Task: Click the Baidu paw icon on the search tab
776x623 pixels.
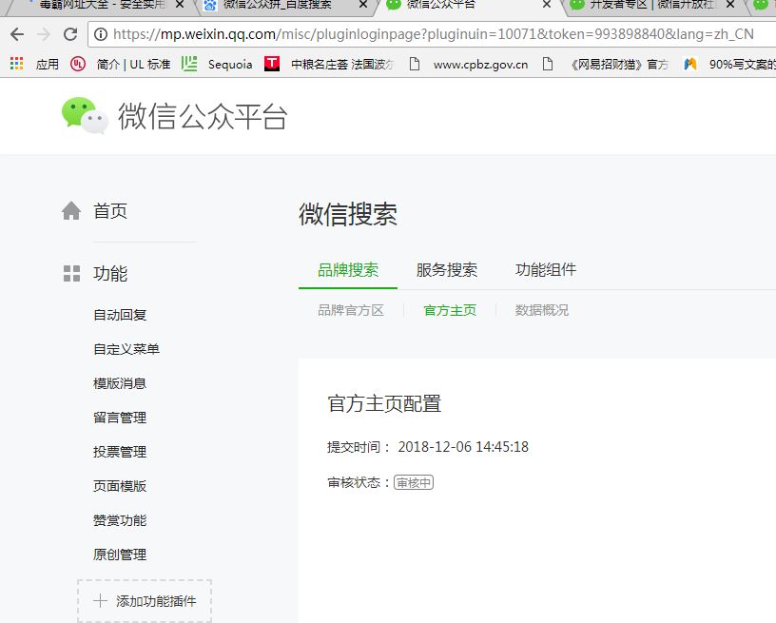Action: point(210,5)
